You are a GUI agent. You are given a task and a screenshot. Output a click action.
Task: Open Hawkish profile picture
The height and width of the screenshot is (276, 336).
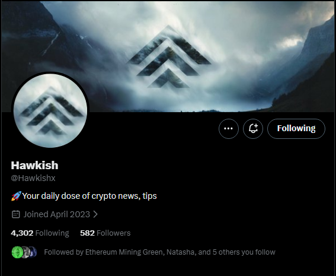(50, 110)
